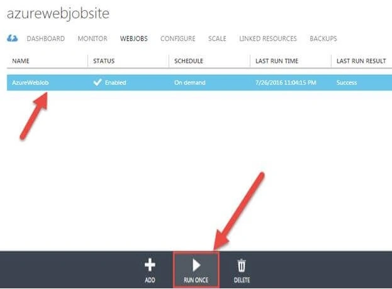The image size is (392, 289).
Task: Click the Success result cell
Action: tap(347, 82)
